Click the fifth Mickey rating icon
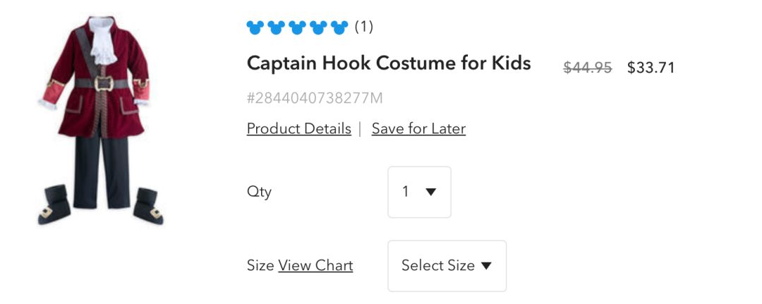 click(340, 28)
